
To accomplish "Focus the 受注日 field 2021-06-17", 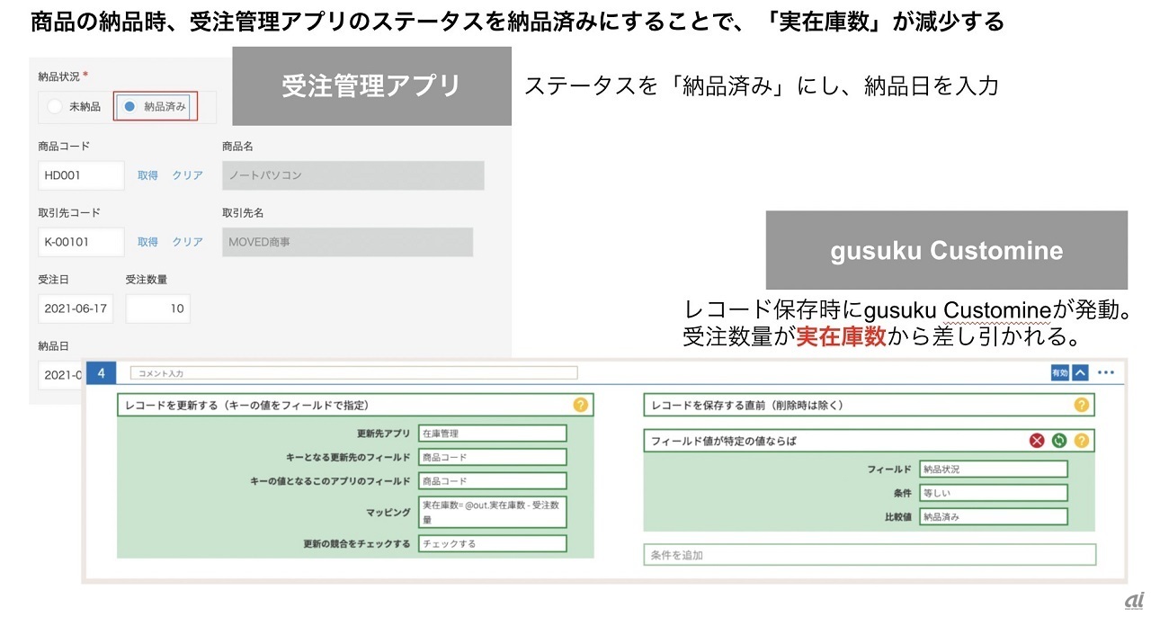I will 76,308.
